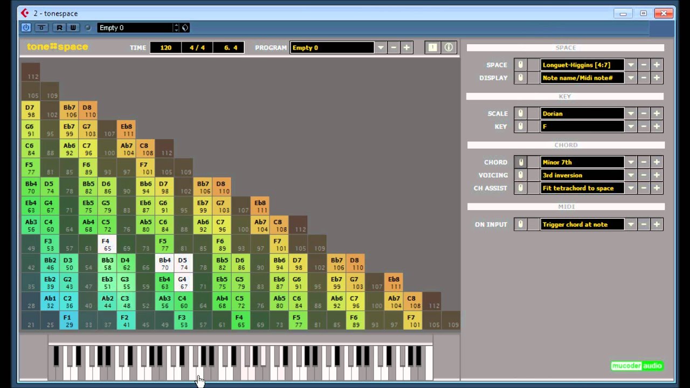
Task: Open the SCALE dropdown arrow
Action: coord(631,113)
